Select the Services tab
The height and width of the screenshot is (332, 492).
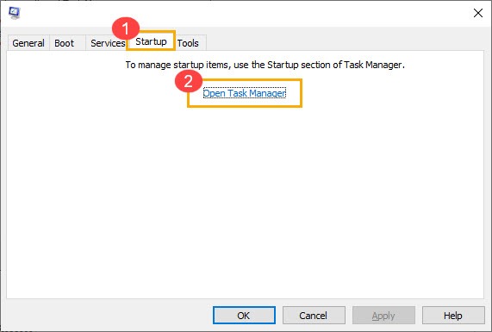108,43
